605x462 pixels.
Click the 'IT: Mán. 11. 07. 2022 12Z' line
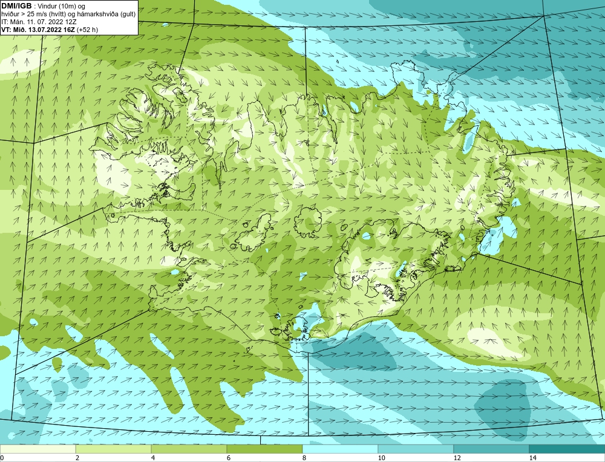(x=39, y=22)
